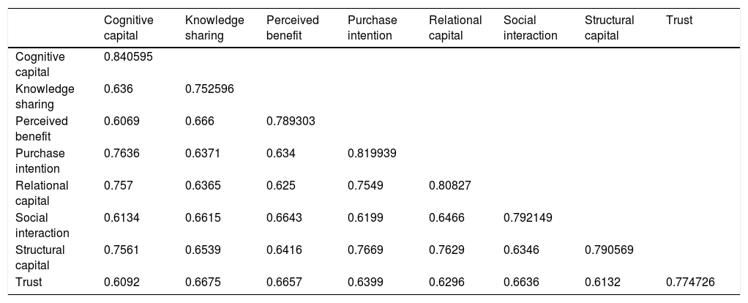Click the cell with 0.6132
748x303 pixels.
601,282
